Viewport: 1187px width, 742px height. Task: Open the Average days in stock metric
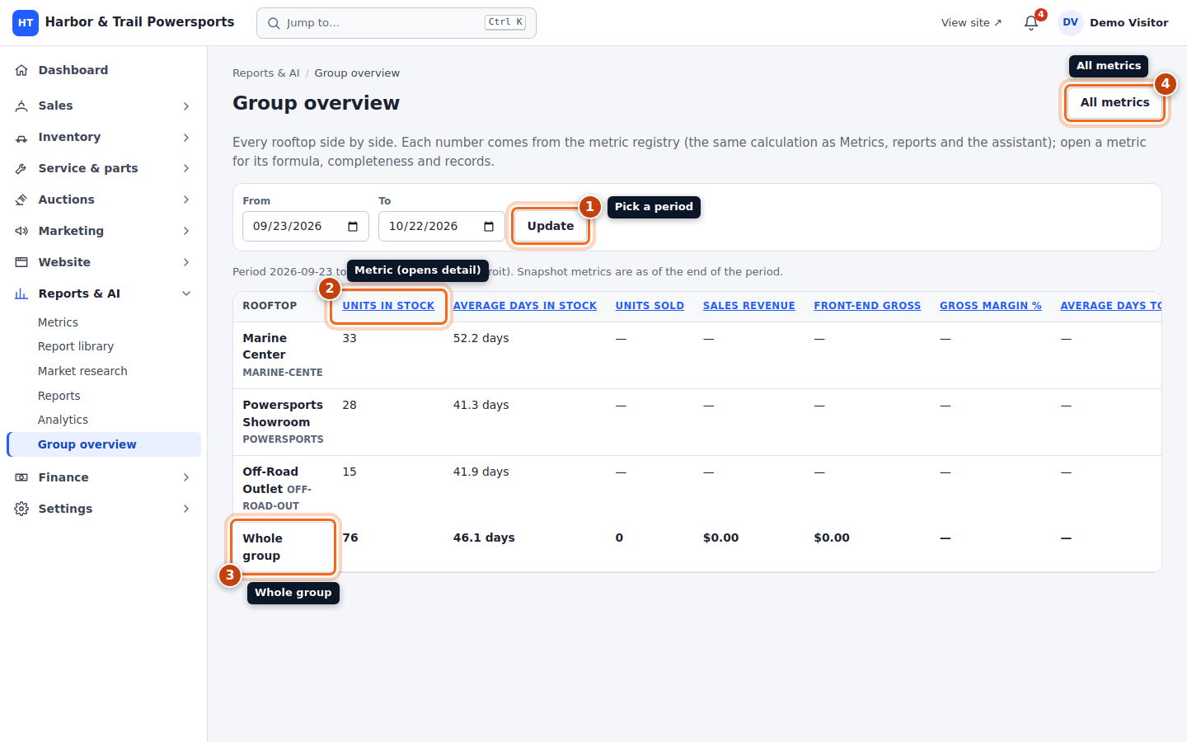pyautogui.click(x=525, y=306)
